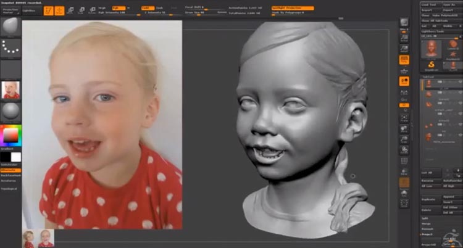Click the Import button in Tool panel

click(431, 10)
